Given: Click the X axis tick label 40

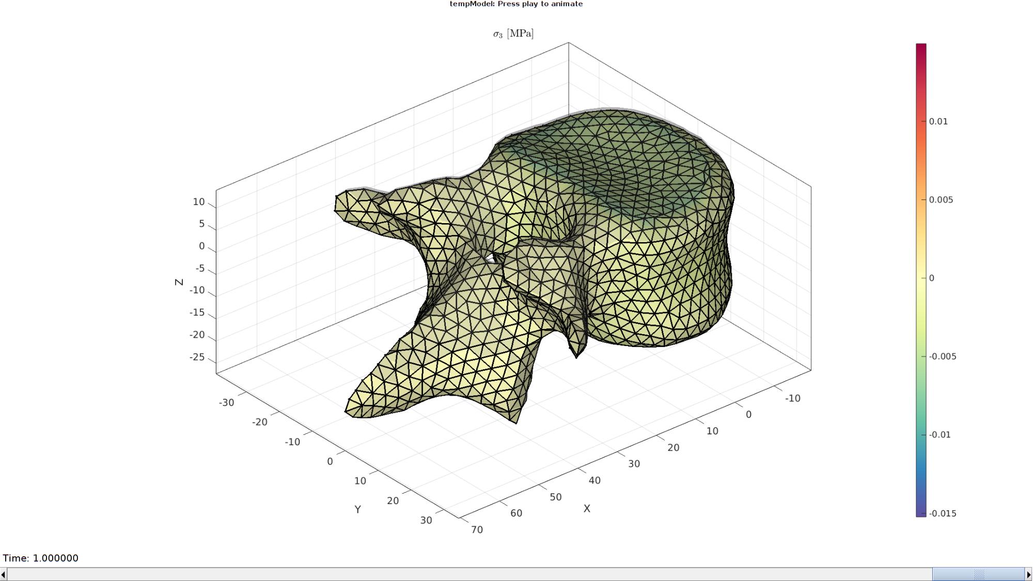Looking at the screenshot, I should pyautogui.click(x=594, y=481).
